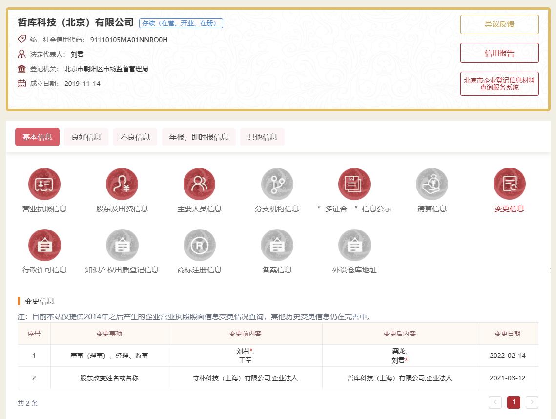The width and height of the screenshot is (556, 419).
Task: Click the "多证合一"信息公示 icon
Action: [354, 184]
